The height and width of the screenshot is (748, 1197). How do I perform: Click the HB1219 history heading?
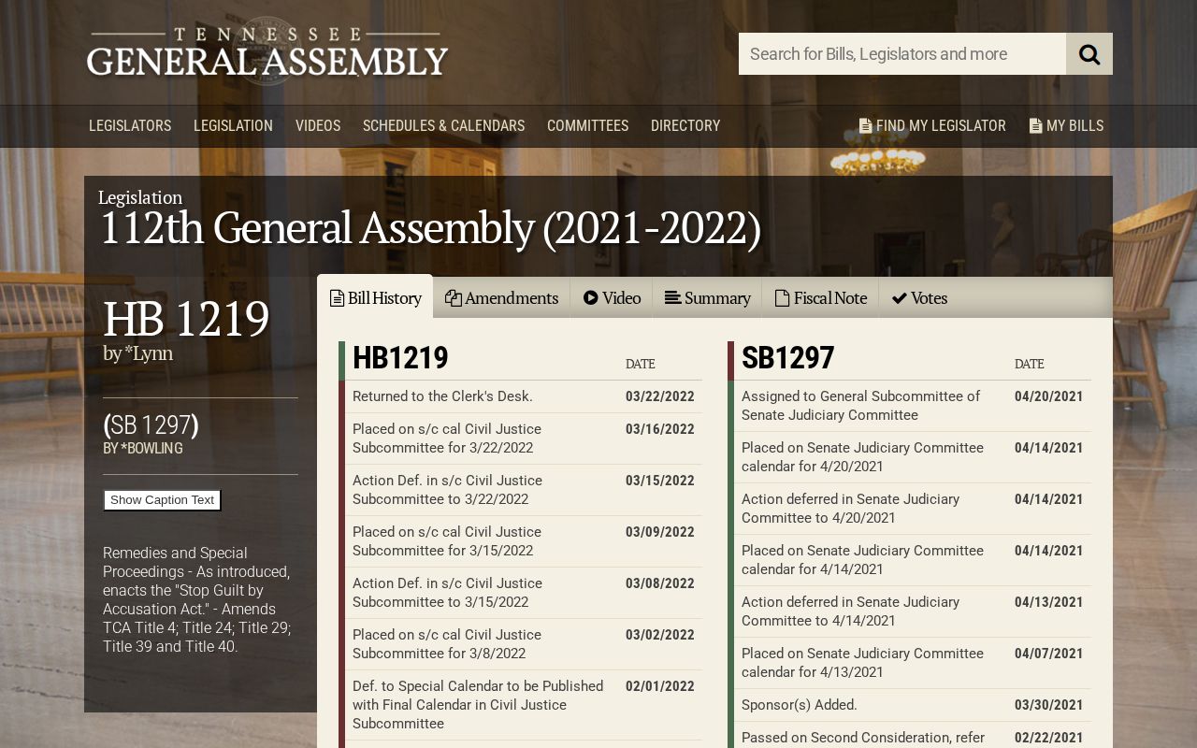(x=400, y=358)
